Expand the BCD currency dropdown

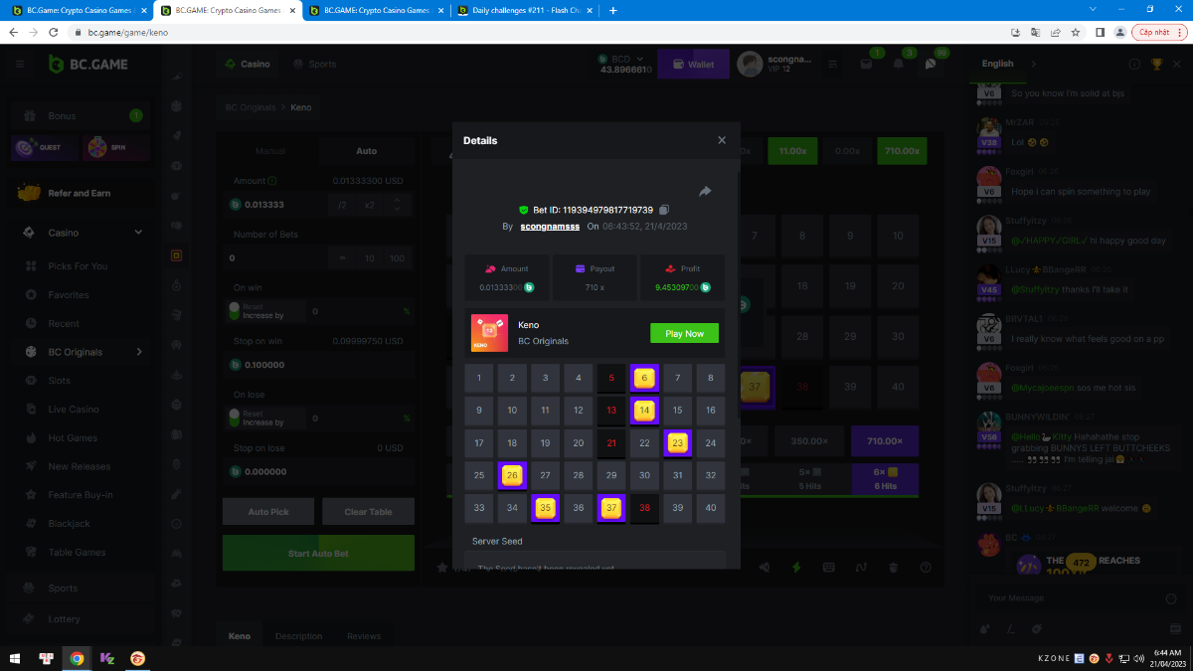coord(639,59)
